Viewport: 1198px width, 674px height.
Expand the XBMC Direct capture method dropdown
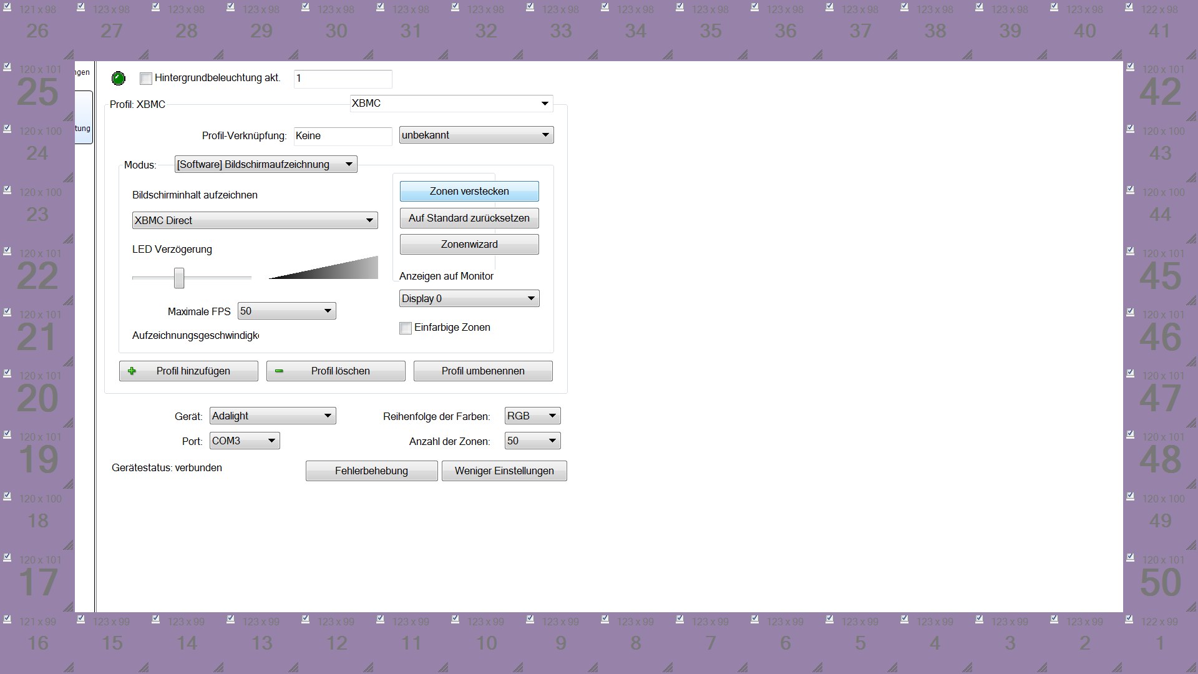(255, 220)
